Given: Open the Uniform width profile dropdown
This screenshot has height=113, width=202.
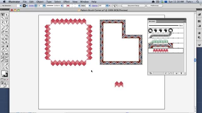Looking at the screenshot, I should click(62, 6).
